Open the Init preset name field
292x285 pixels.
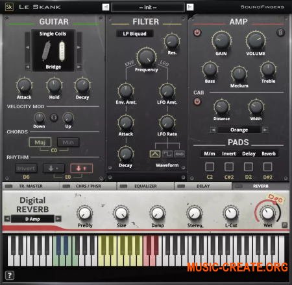[x=148, y=7]
